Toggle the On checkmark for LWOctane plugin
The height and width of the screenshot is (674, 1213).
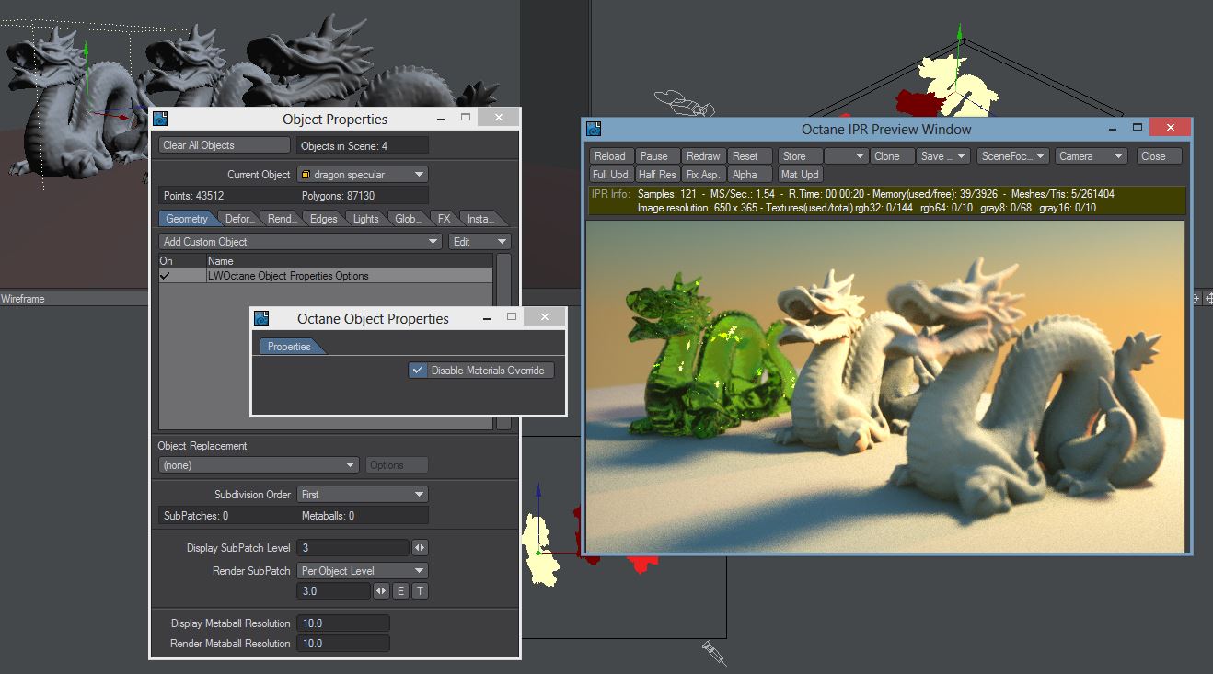tap(166, 276)
